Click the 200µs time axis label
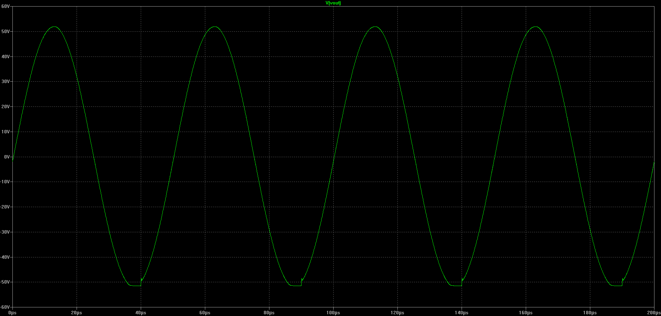Screen dimensions: 661x316 coord(654,313)
